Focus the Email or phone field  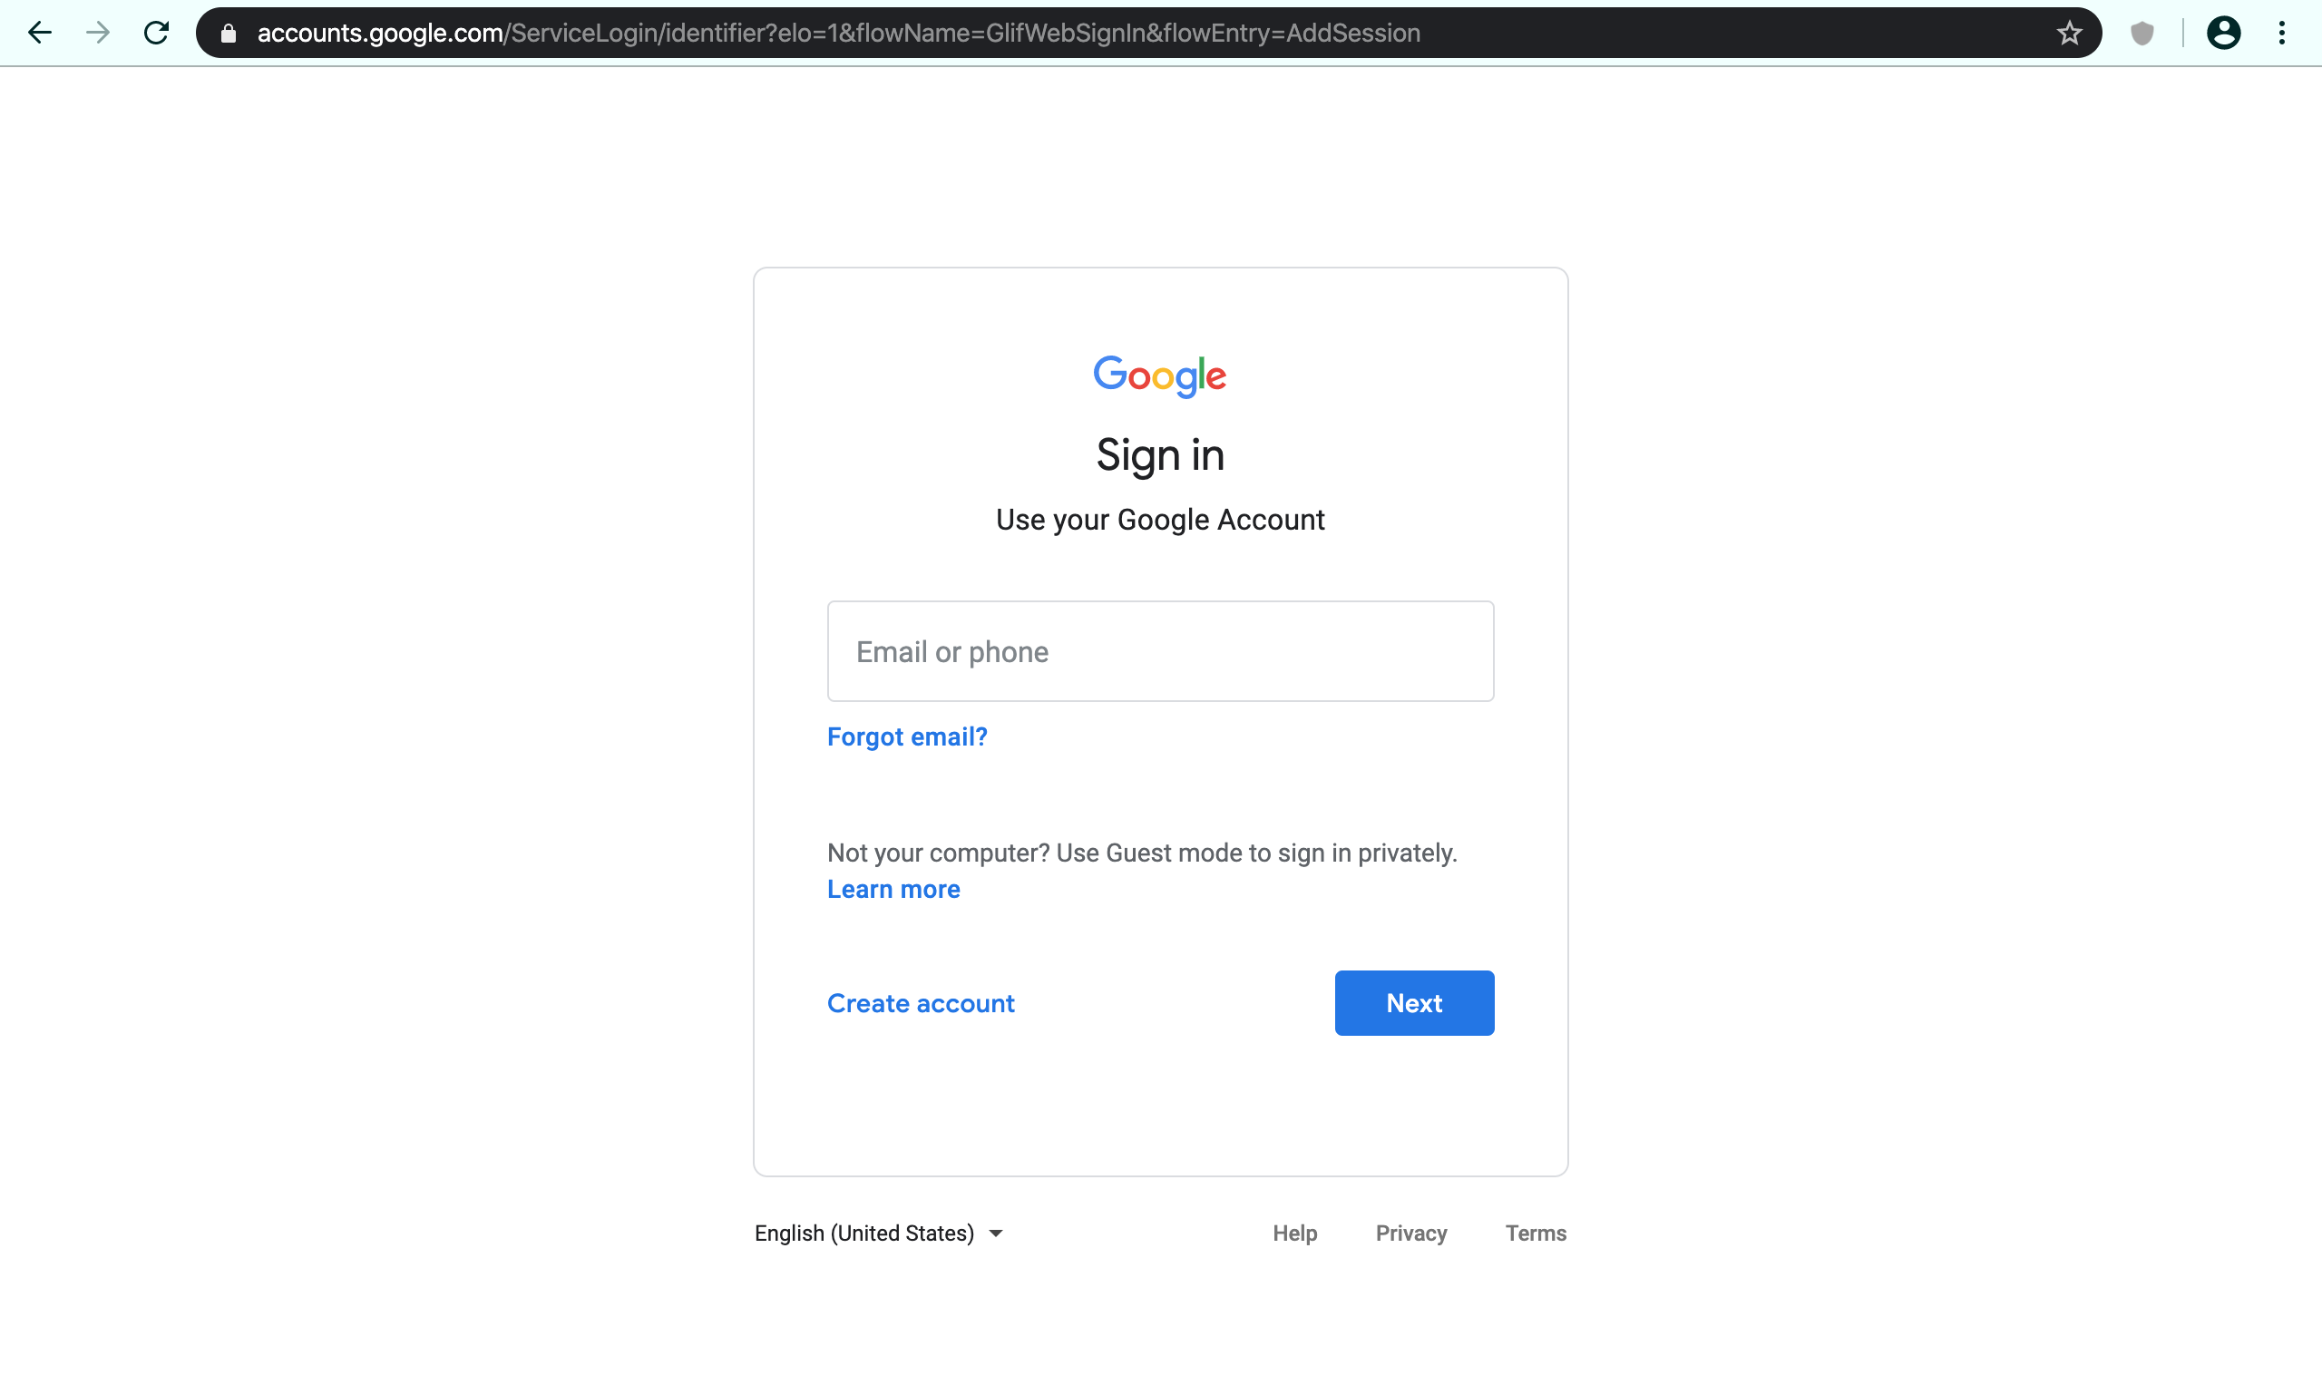point(1160,651)
